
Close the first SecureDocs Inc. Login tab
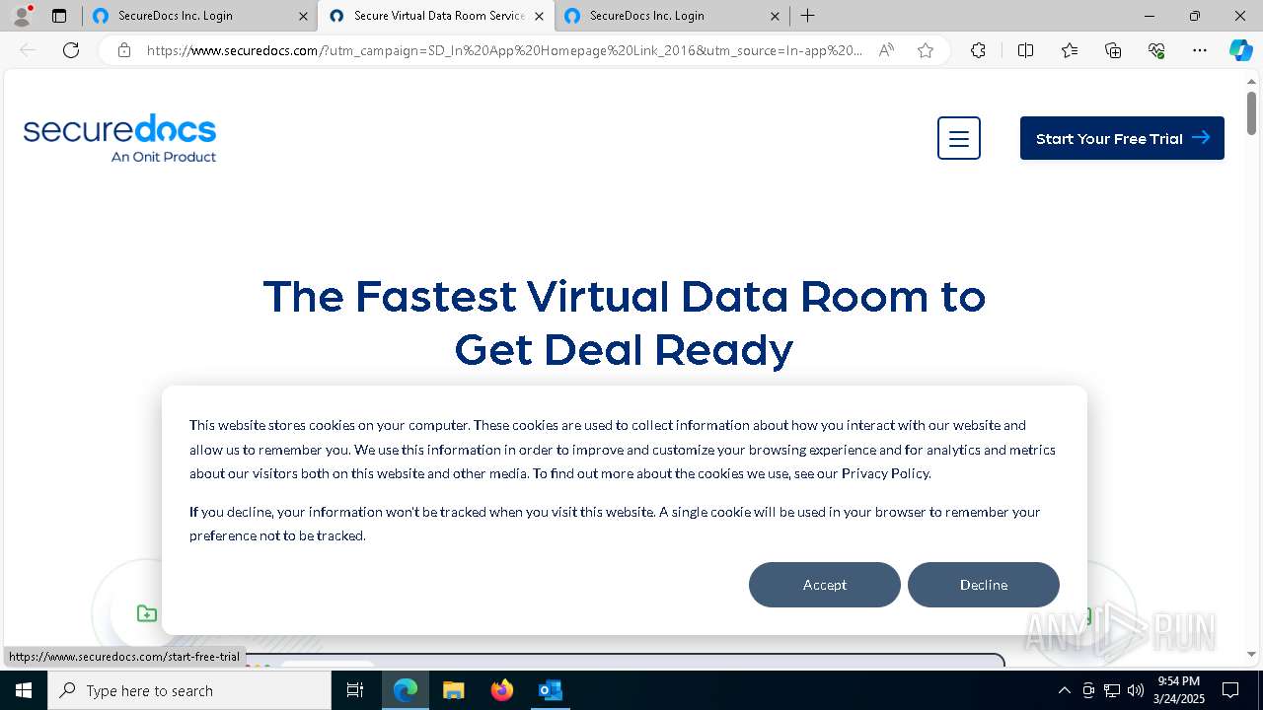[303, 16]
